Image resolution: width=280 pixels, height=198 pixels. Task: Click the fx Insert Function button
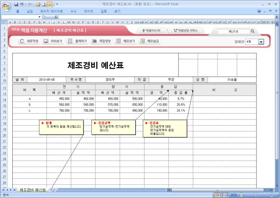[x=56, y=17]
